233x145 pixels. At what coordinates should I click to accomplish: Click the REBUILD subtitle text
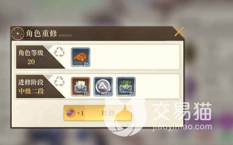click(x=65, y=36)
